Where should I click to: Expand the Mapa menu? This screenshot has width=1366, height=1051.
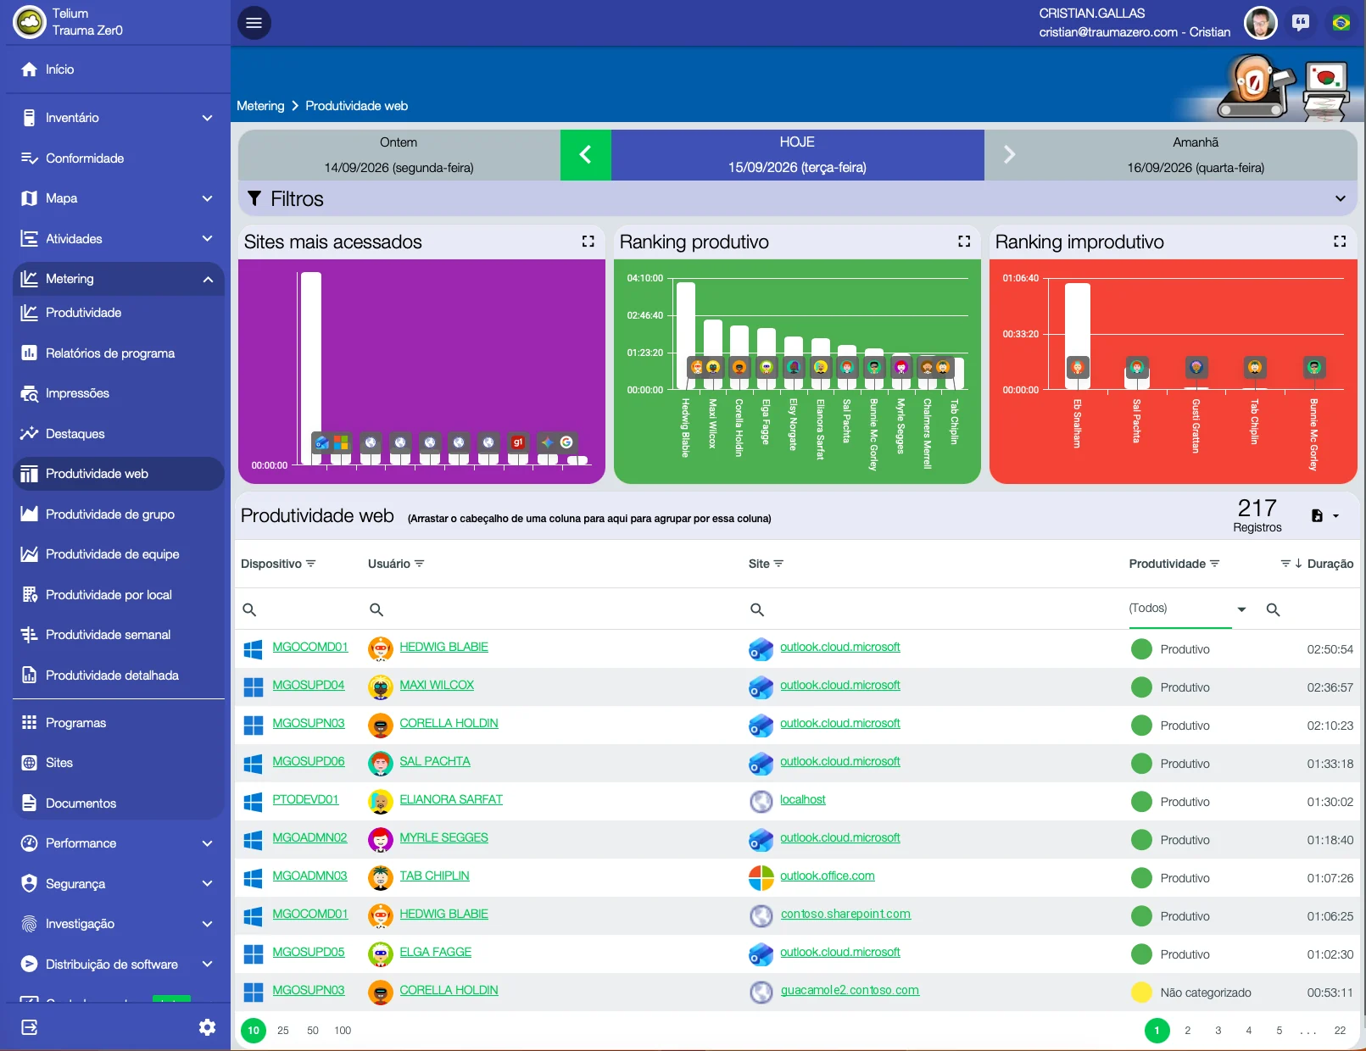point(118,198)
